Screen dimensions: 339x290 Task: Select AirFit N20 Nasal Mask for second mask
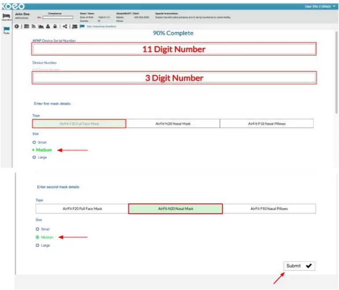coord(175,209)
